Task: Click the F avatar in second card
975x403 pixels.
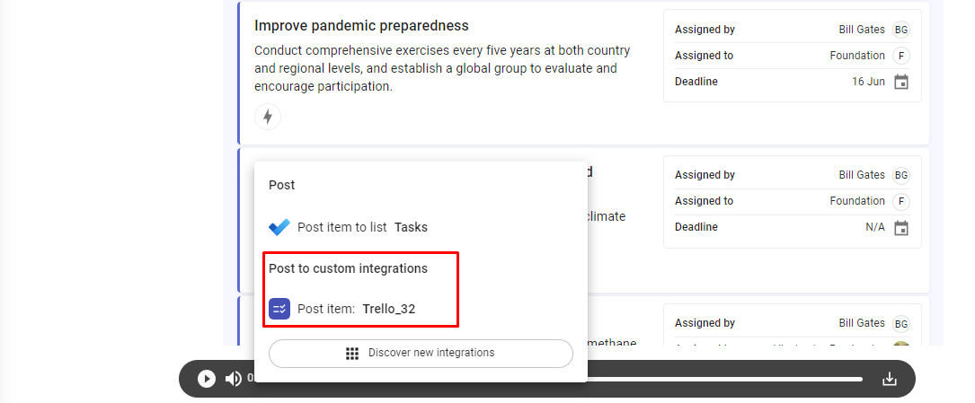Action: (901, 201)
